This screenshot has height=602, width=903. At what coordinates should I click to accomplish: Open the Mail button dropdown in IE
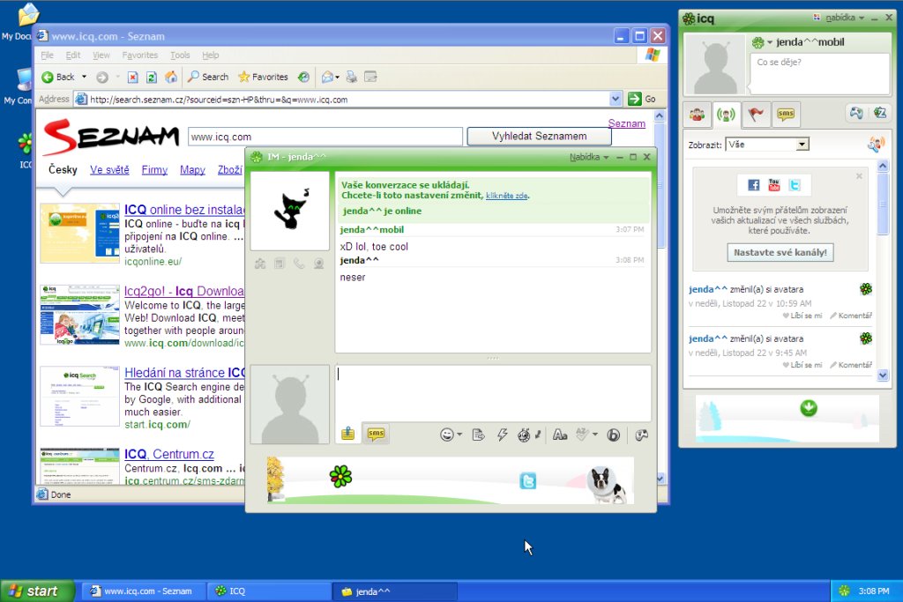[338, 77]
